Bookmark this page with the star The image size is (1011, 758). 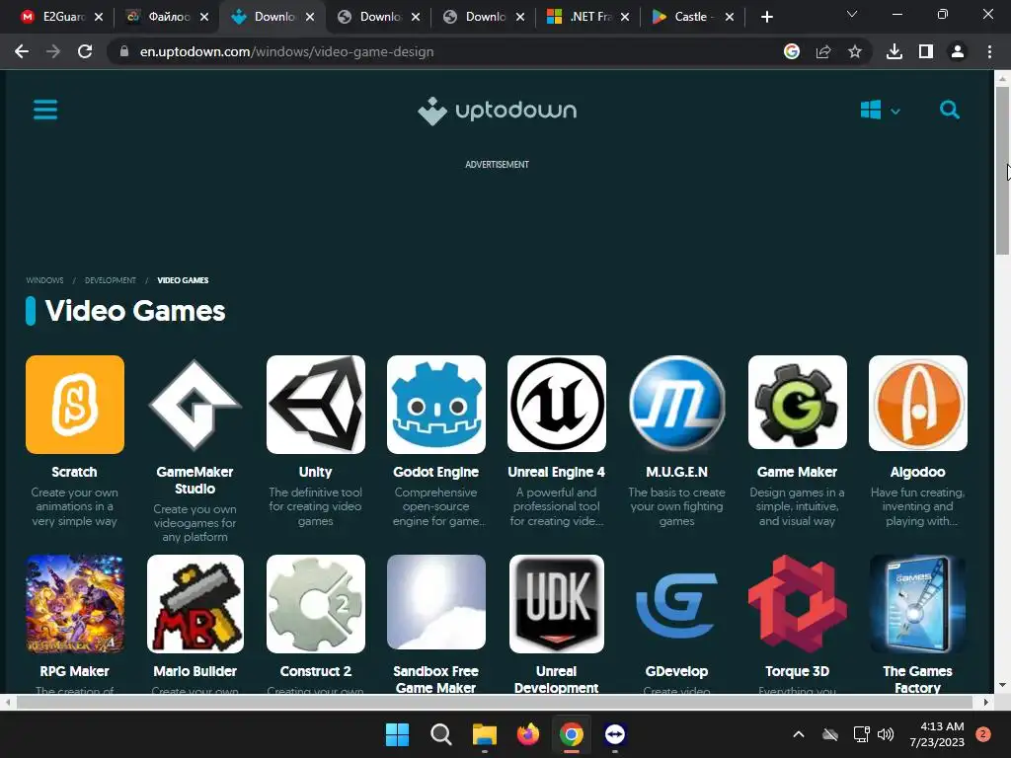tap(855, 51)
